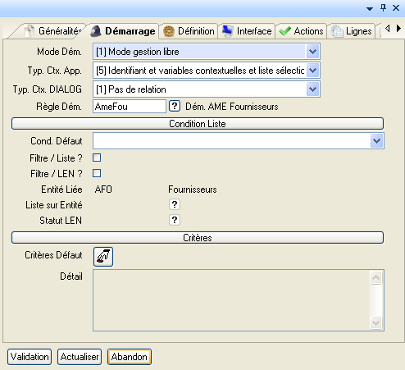This screenshot has width=405, height=370.
Task: Enable the Filtre / Liste checkbox
Action: coord(97,158)
